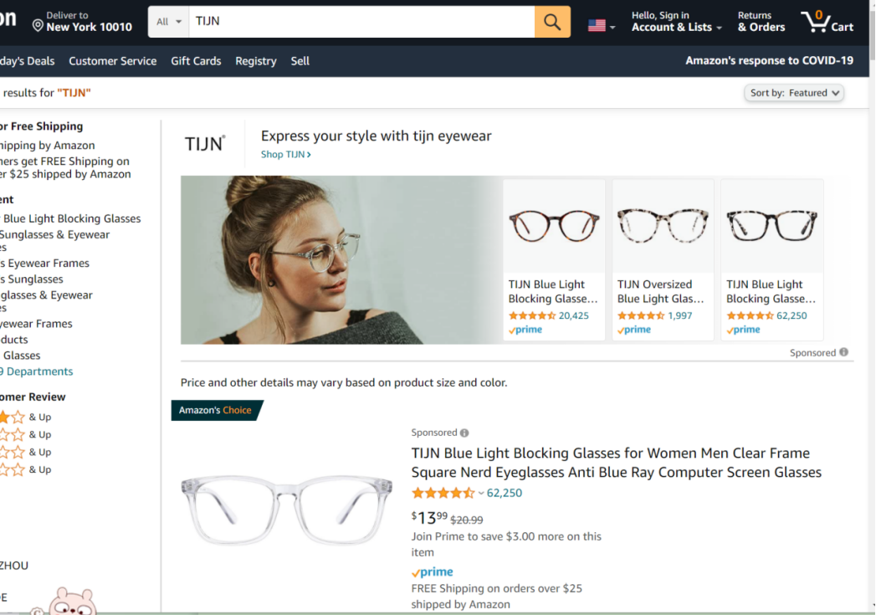Image resolution: width=876 pixels, height=615 pixels.
Task: Filter by Blue Light Blocking Glasses category
Action: coord(71,218)
